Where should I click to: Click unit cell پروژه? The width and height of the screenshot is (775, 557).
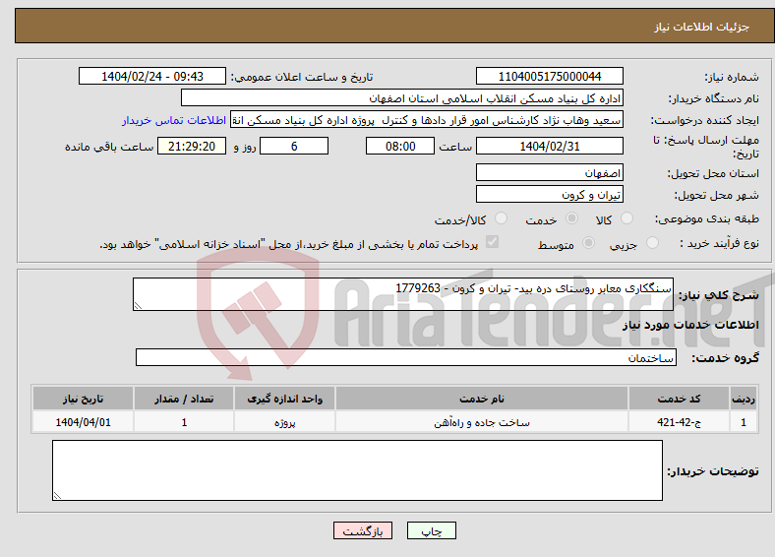[284, 422]
